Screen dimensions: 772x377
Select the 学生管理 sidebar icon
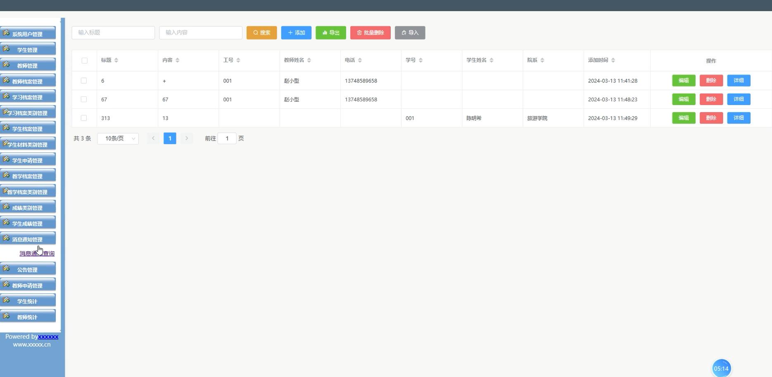coord(7,48)
